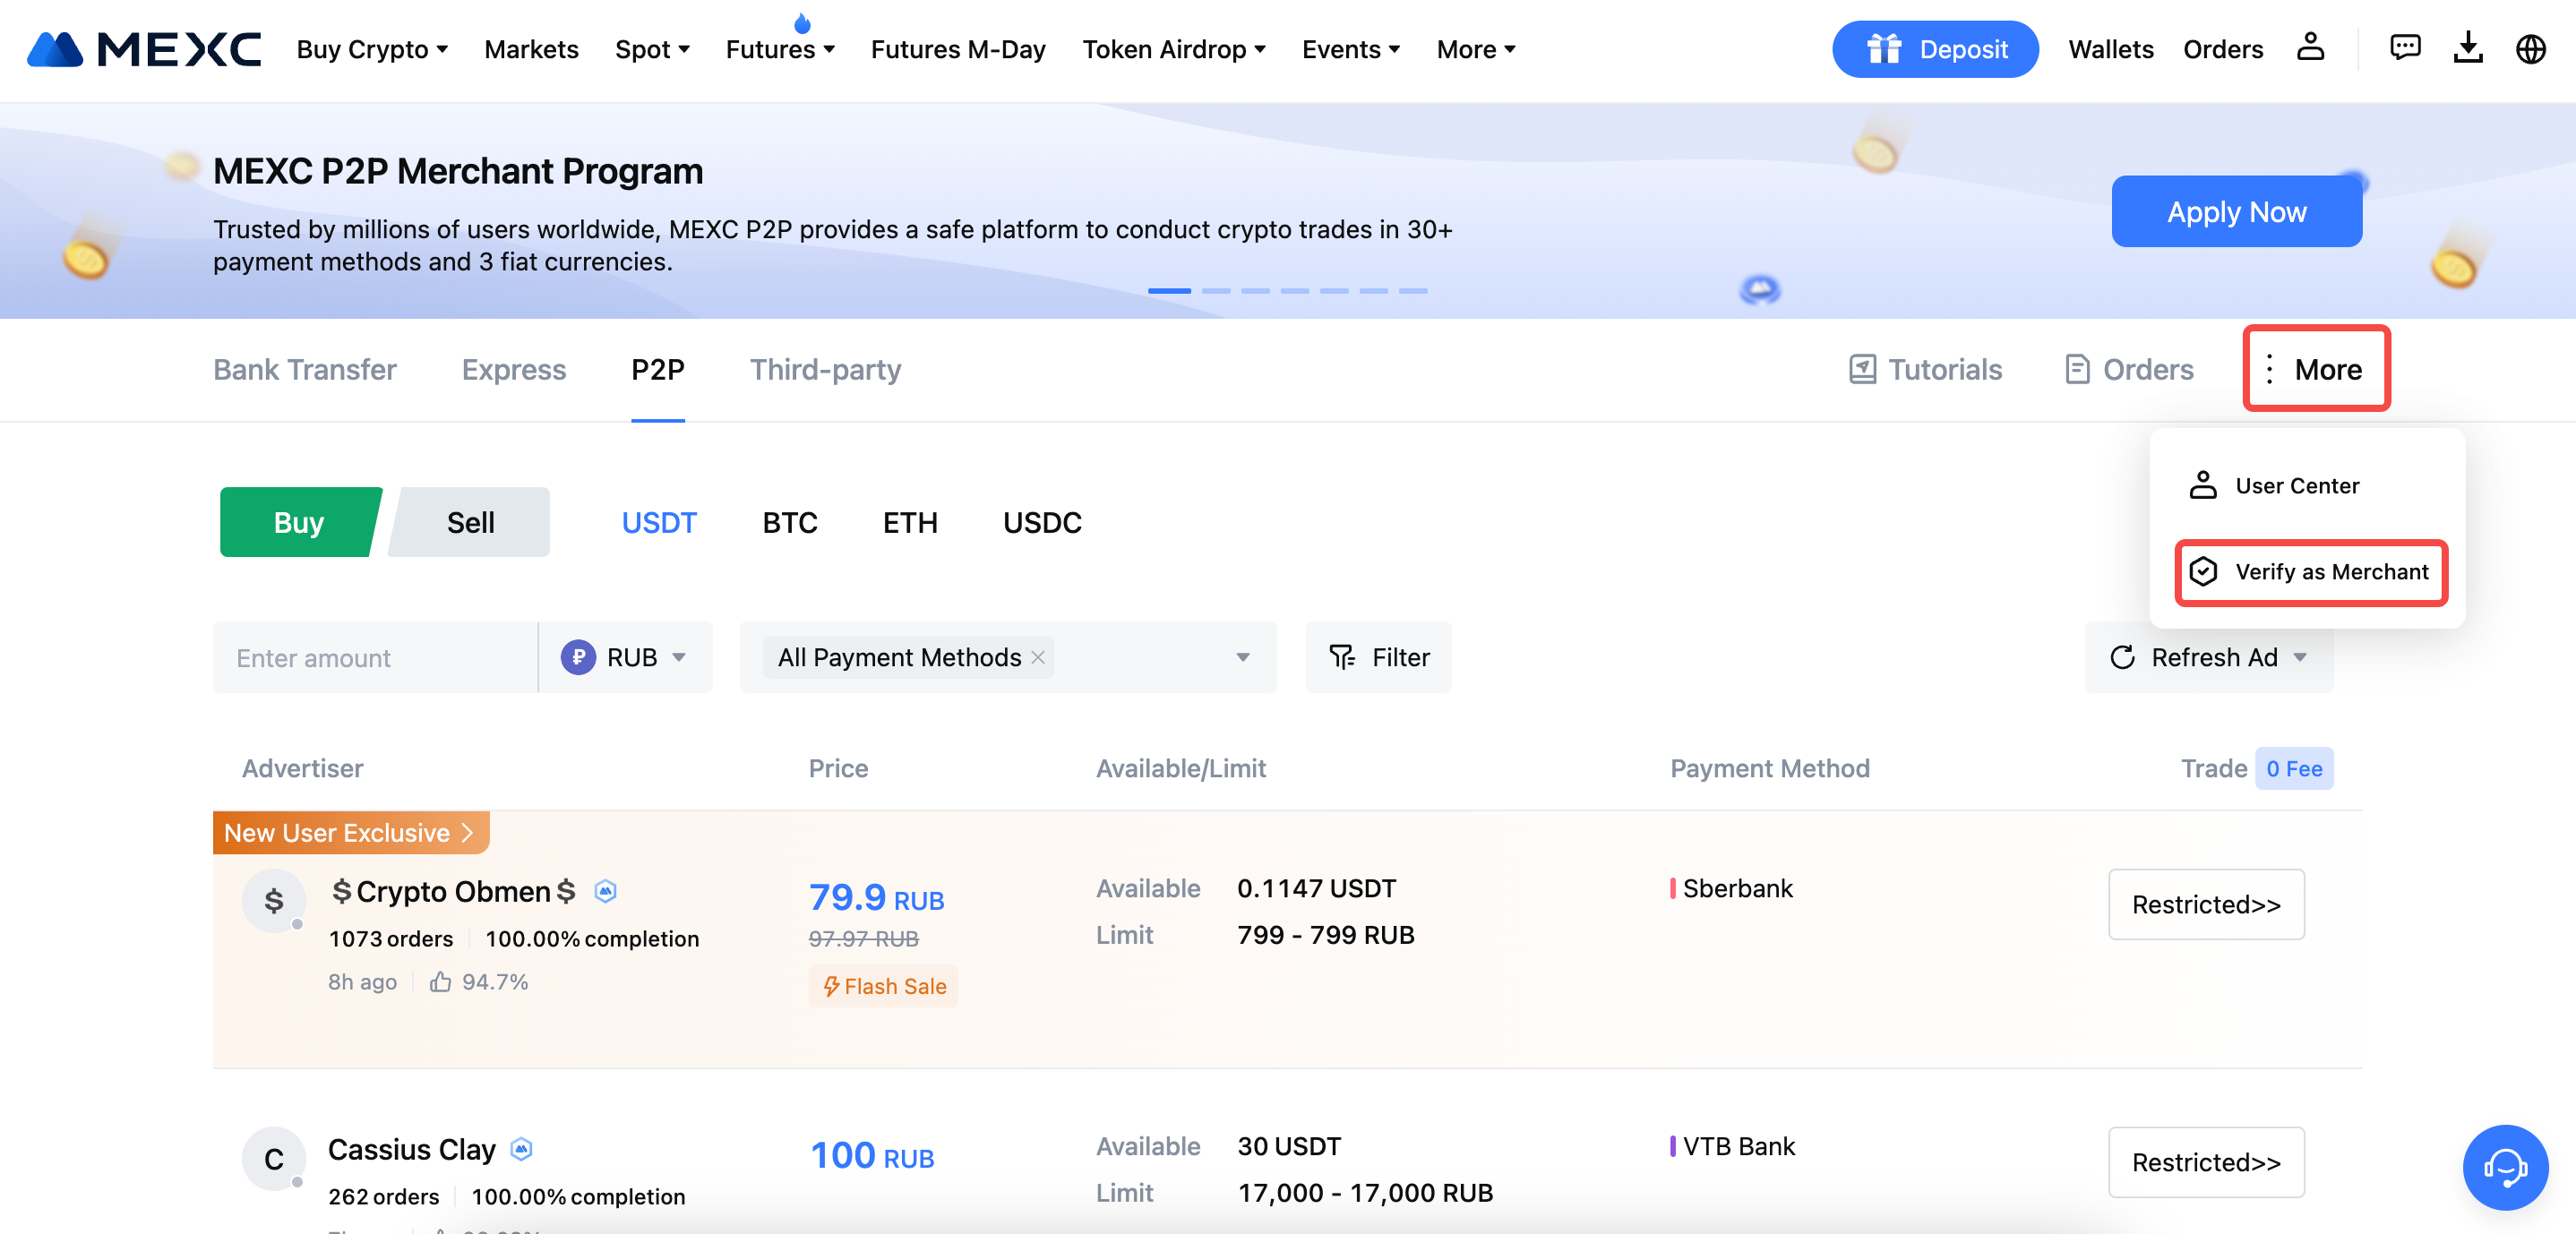Click the Filter button
This screenshot has width=2576, height=1234.
[1378, 657]
